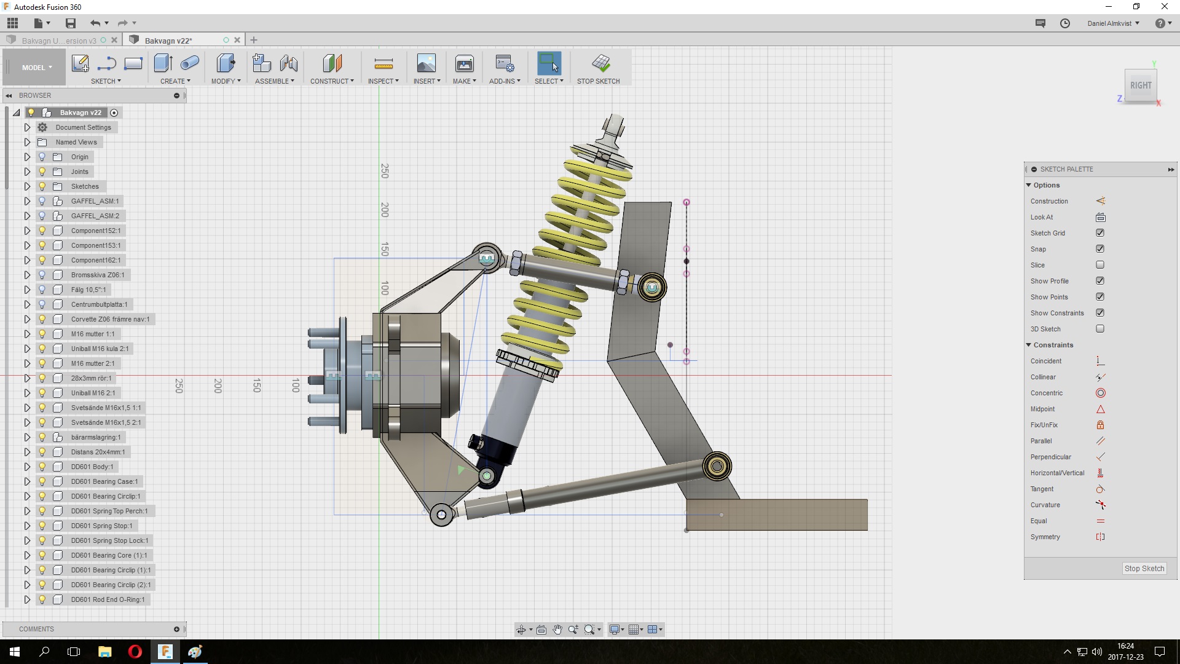Screen dimensions: 1180x664
Task: Click the Stop Sketch button in palette
Action: [x=1144, y=569]
